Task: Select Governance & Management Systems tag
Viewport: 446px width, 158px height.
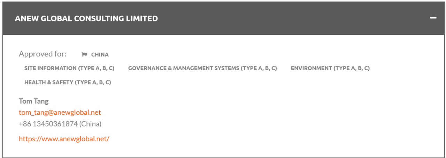Action: [x=202, y=68]
